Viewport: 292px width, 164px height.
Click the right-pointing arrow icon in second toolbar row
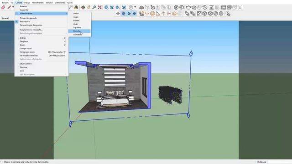[118, 14]
